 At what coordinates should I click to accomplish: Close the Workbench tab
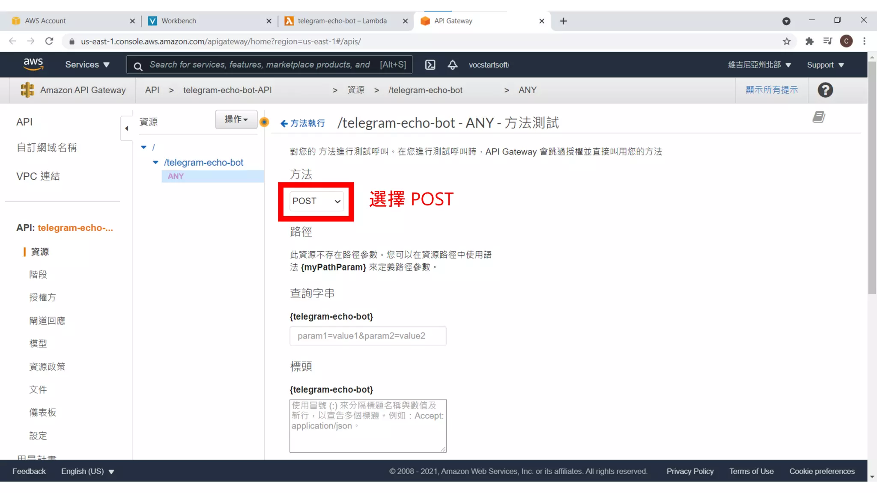[x=269, y=21]
